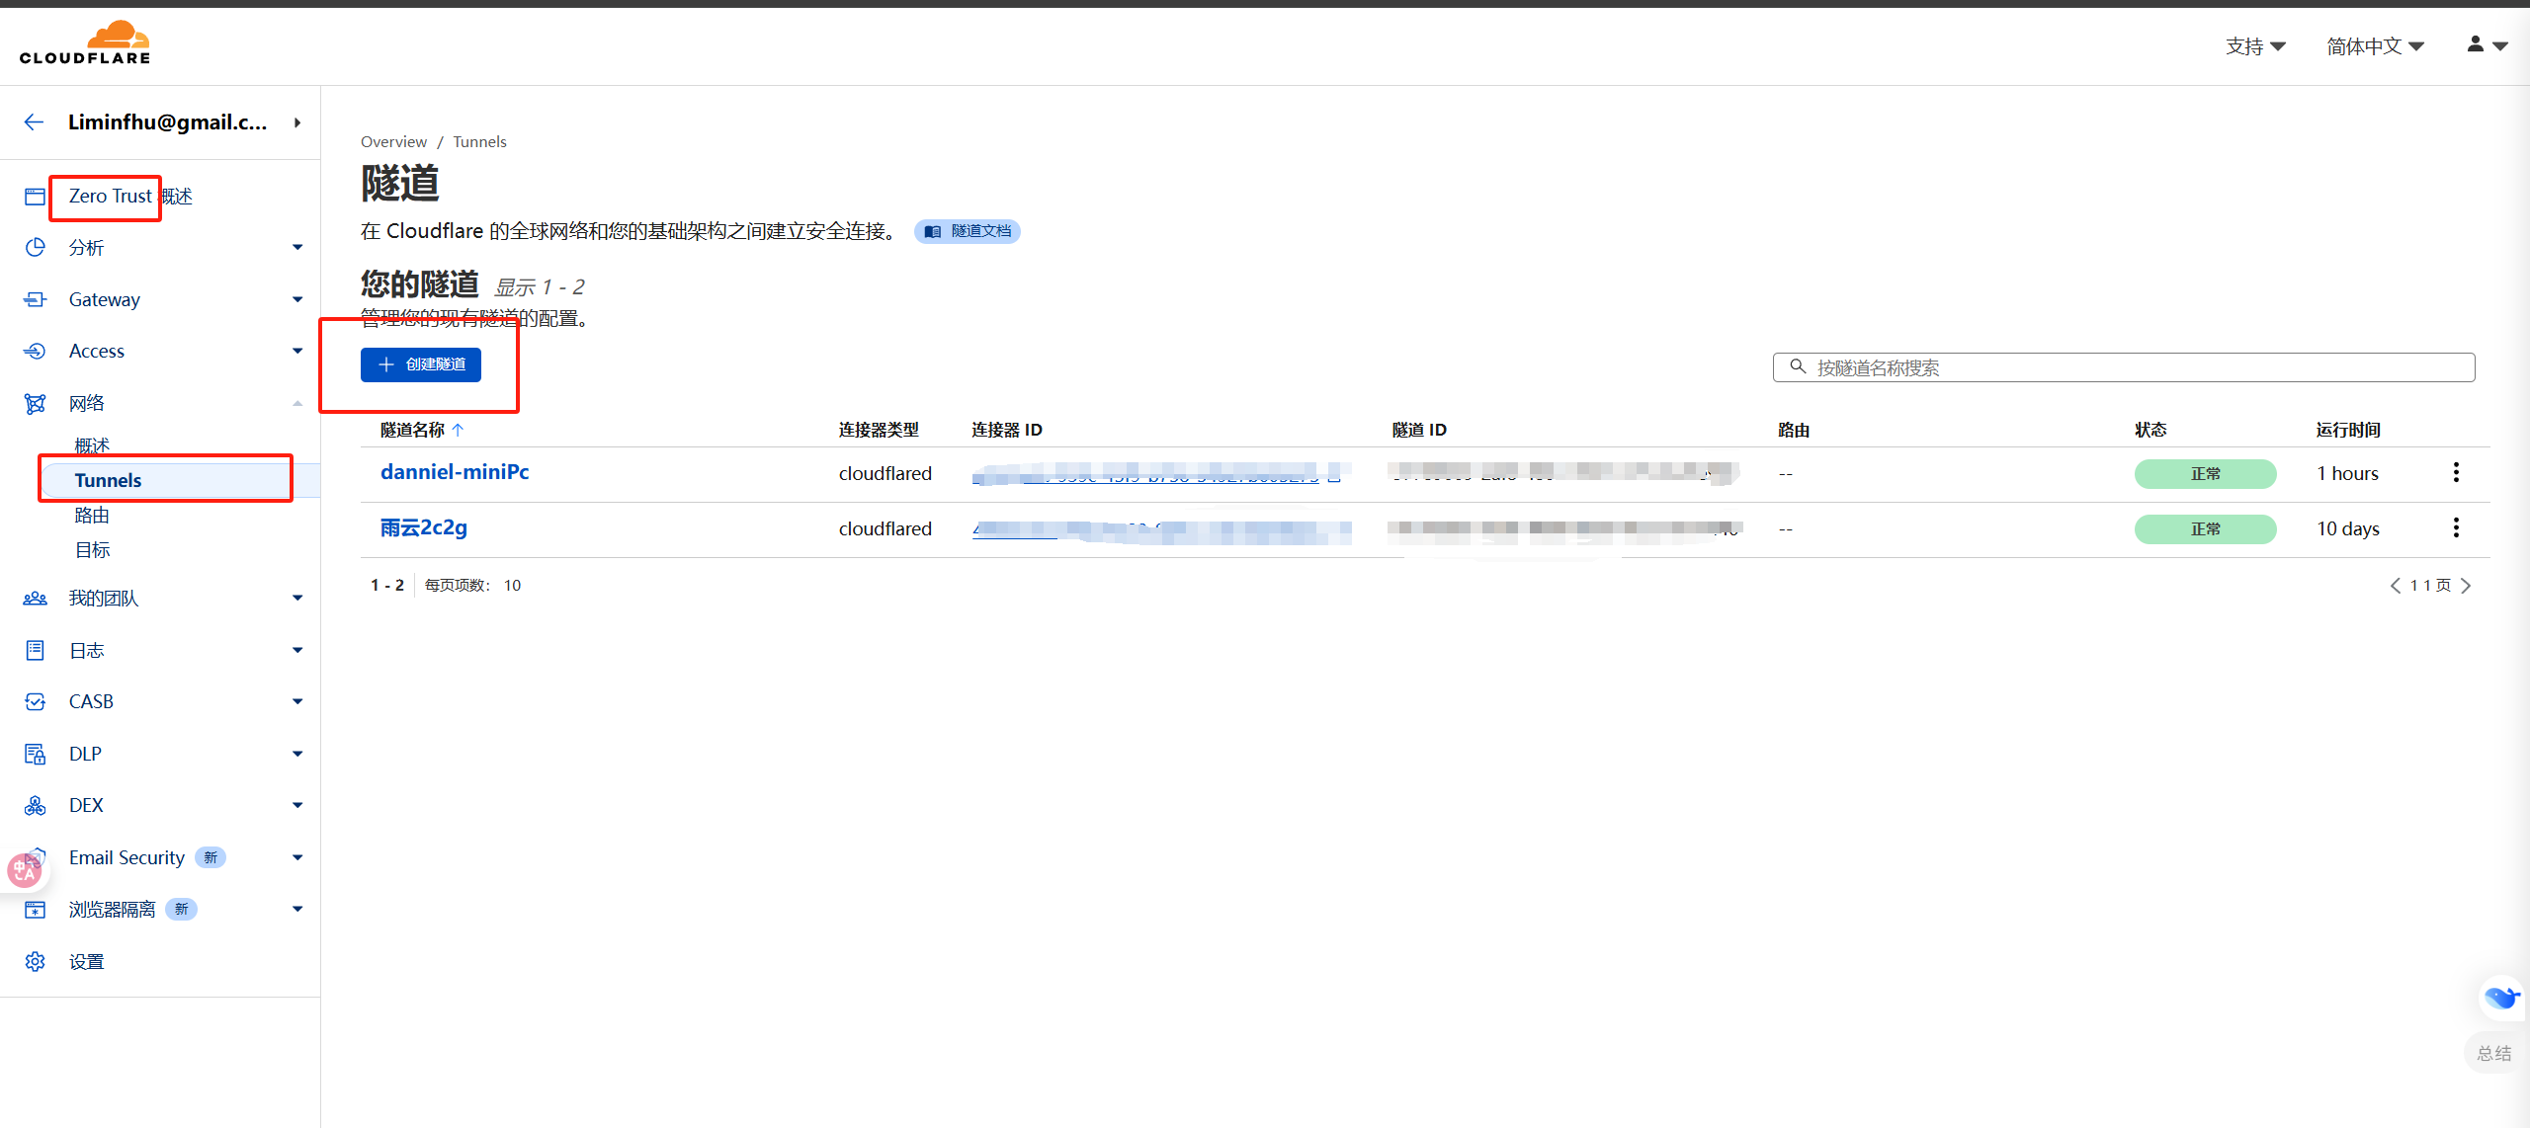
Task: Open the 支持 support dropdown
Action: pos(2254,46)
